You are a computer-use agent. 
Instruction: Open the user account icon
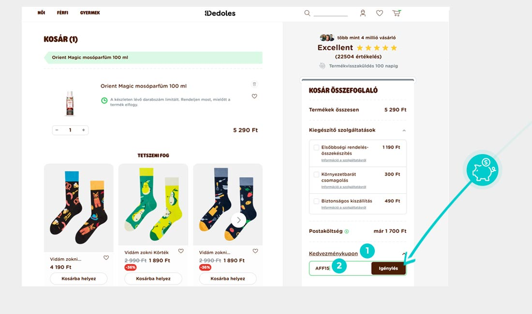point(363,13)
